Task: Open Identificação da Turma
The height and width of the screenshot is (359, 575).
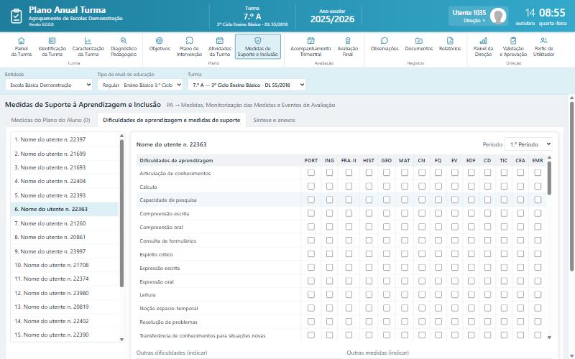Action: (x=52, y=47)
